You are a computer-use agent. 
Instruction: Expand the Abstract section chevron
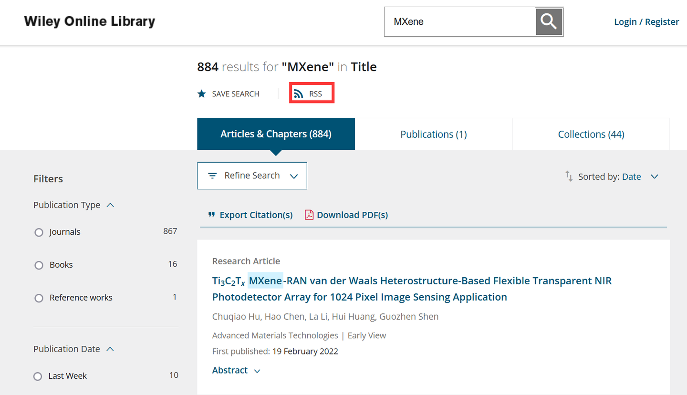click(257, 371)
